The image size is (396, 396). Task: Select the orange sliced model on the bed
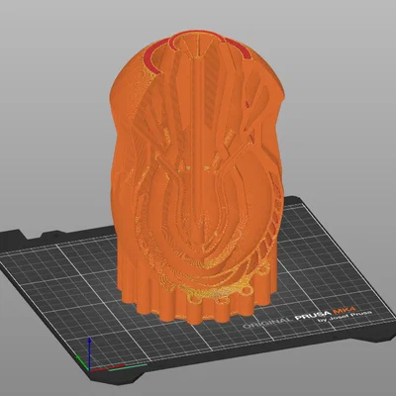198,178
